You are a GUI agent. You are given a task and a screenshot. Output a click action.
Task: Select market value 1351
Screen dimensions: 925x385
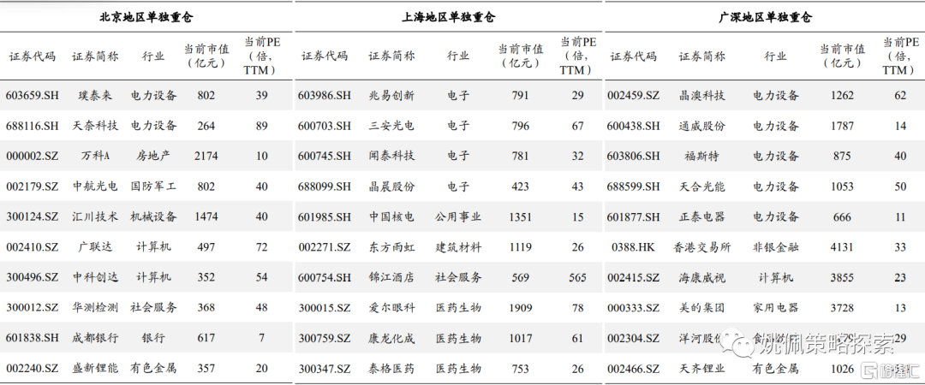pyautogui.click(x=521, y=217)
